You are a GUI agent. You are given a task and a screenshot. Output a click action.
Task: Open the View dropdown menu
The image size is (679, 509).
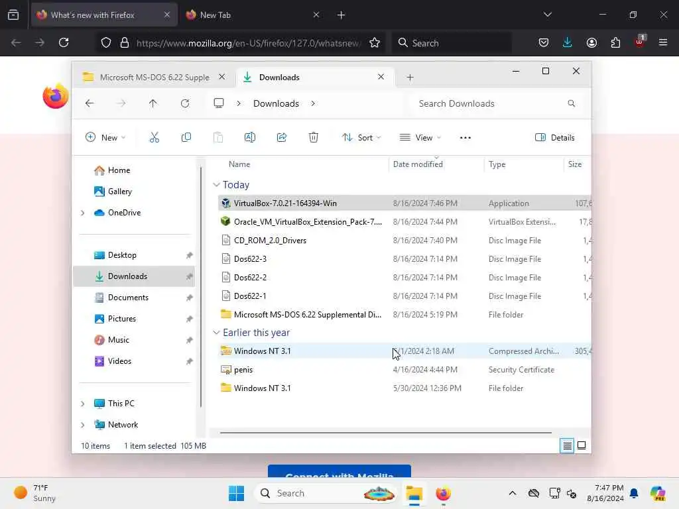[x=420, y=138]
